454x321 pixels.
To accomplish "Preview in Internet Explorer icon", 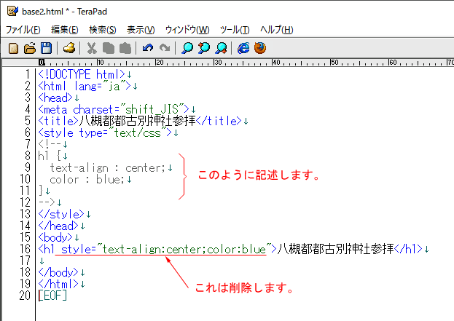I will pos(243,48).
